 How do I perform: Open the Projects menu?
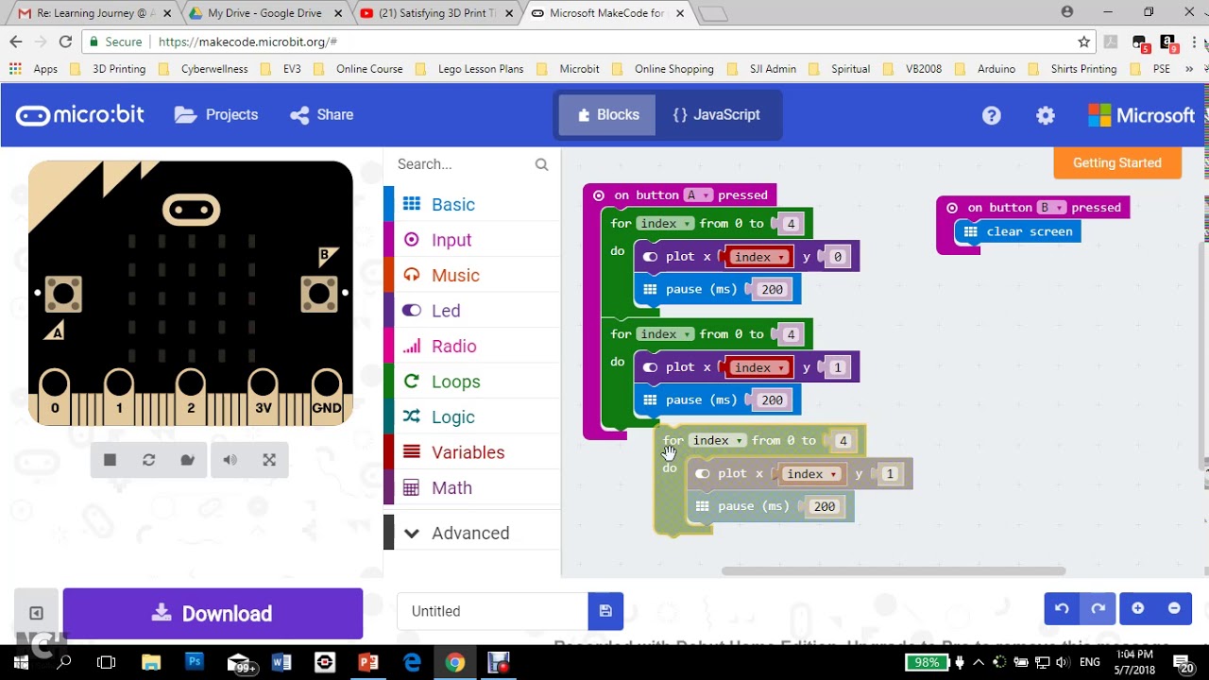[216, 115]
